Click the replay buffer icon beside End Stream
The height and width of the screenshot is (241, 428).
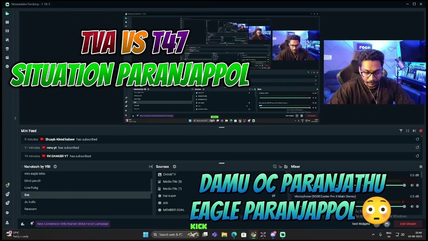[x=387, y=224]
